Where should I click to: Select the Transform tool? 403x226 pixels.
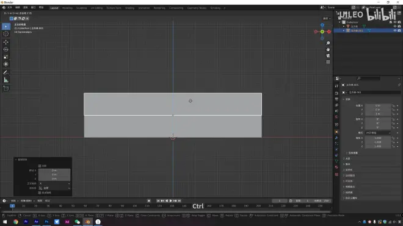(6, 65)
